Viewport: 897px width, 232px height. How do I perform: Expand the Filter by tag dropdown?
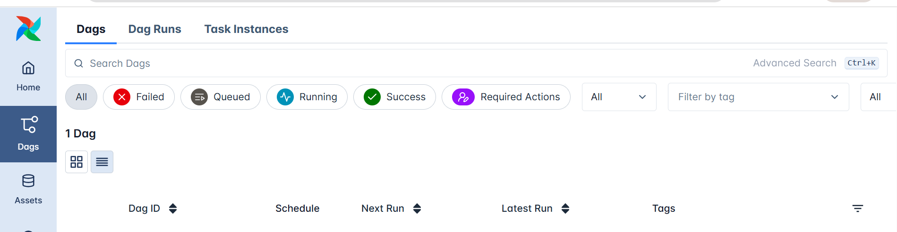click(x=758, y=97)
